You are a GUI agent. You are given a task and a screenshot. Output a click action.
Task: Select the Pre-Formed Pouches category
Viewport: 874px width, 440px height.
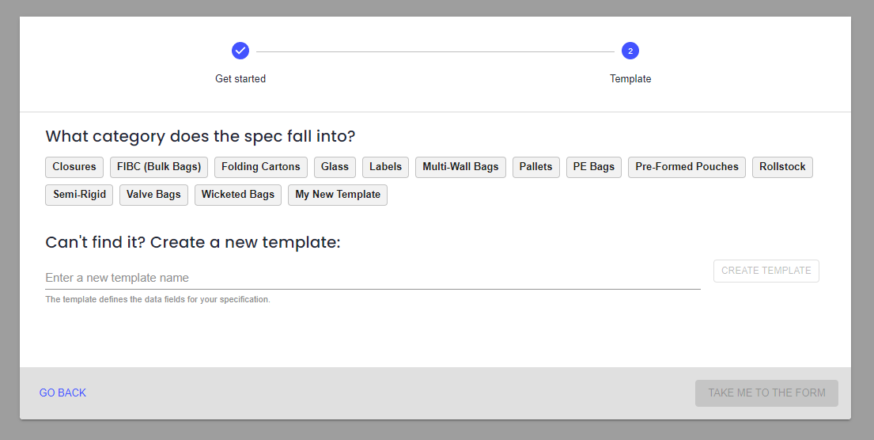(x=687, y=167)
